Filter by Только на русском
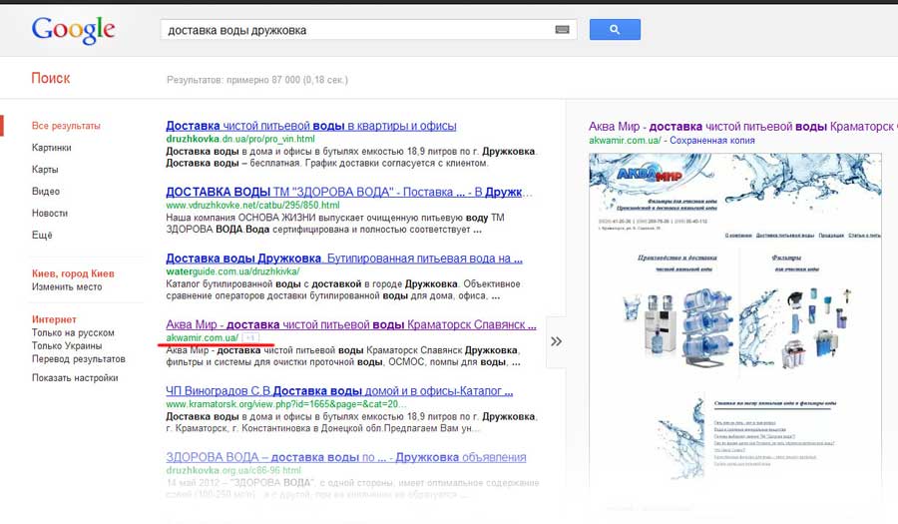Image resolution: width=898 pixels, height=524 pixels. [73, 332]
